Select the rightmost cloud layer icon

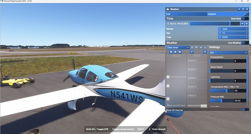(180, 52)
